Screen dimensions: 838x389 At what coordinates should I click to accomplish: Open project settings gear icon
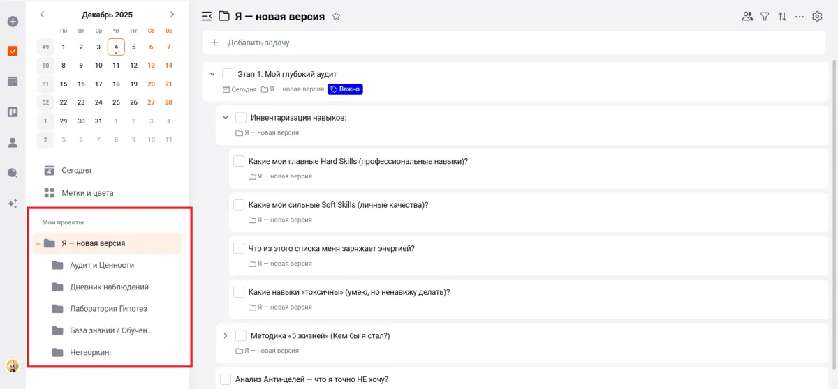point(817,16)
